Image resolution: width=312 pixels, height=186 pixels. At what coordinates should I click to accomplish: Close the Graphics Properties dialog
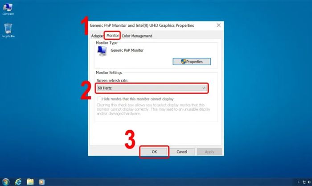[x=218, y=25]
